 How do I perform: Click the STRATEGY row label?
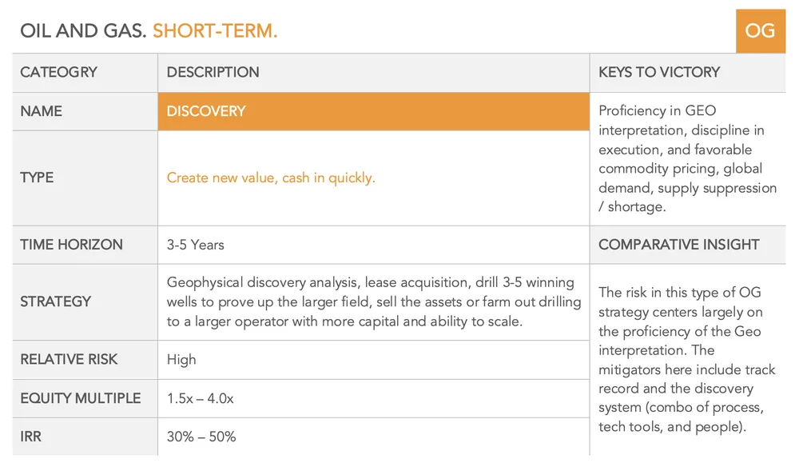tap(56, 301)
